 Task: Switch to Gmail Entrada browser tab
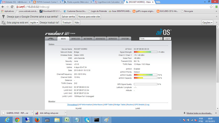point(16,2)
